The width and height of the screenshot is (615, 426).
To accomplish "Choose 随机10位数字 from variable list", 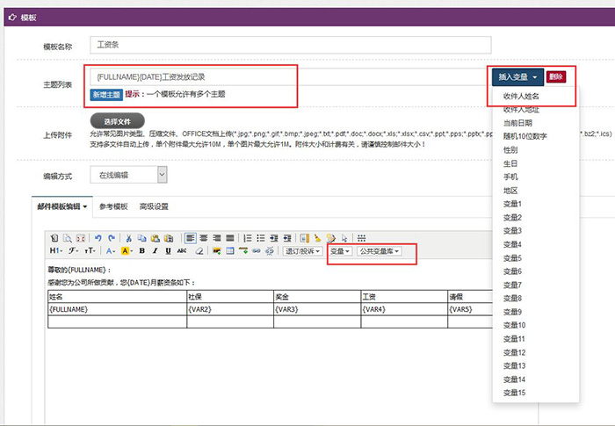I will click(525, 136).
